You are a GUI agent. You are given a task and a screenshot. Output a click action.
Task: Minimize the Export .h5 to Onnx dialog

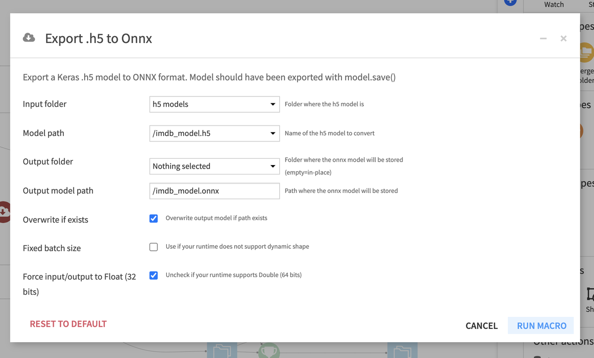pyautogui.click(x=543, y=39)
